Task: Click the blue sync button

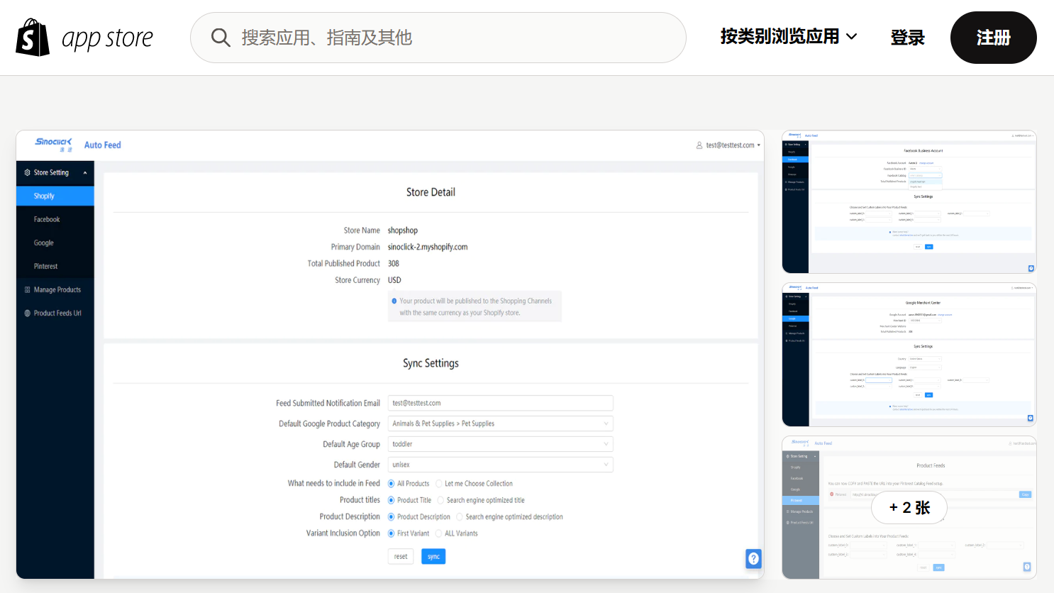Action: (x=433, y=556)
